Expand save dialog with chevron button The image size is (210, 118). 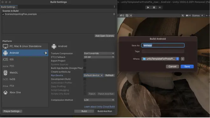(182, 59)
